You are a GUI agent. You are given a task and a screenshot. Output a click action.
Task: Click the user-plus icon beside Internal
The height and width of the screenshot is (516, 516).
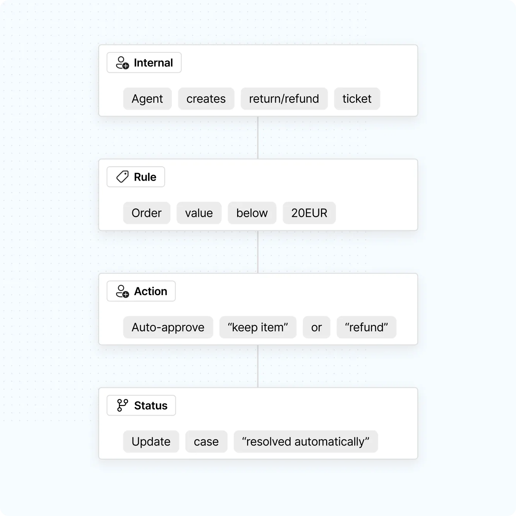click(x=122, y=63)
